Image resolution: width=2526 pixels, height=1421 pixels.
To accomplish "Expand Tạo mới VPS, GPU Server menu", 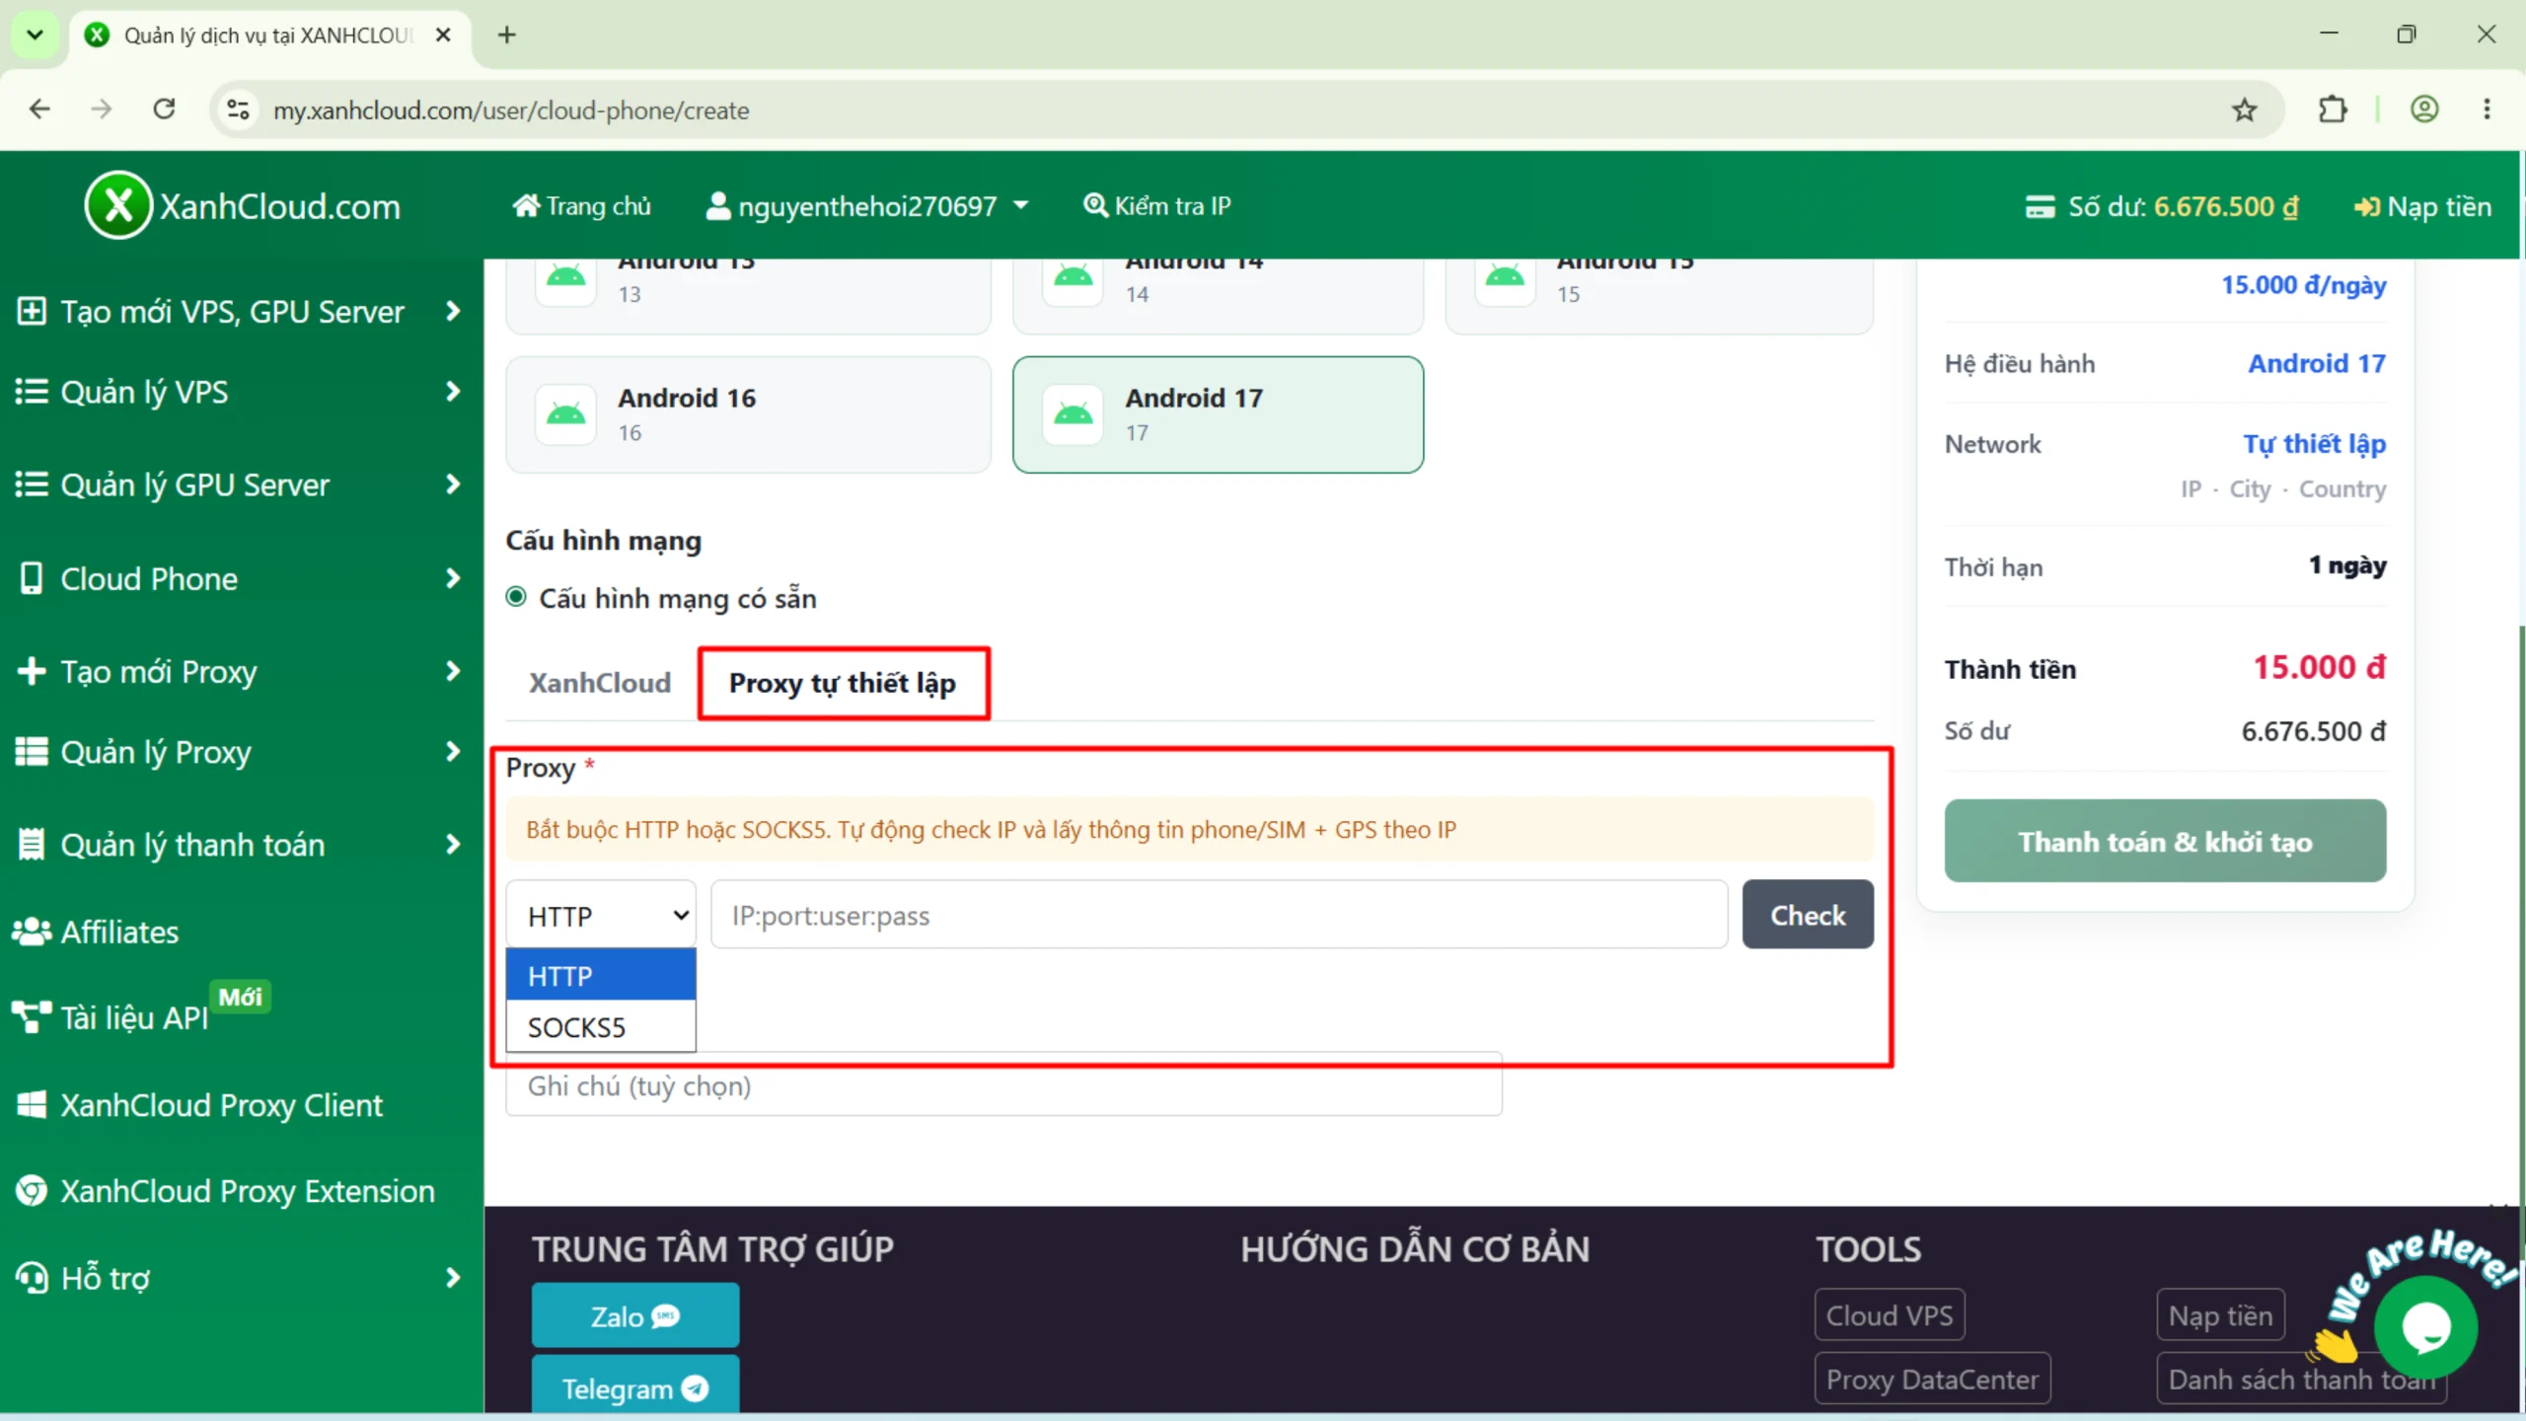I will click(x=240, y=311).
